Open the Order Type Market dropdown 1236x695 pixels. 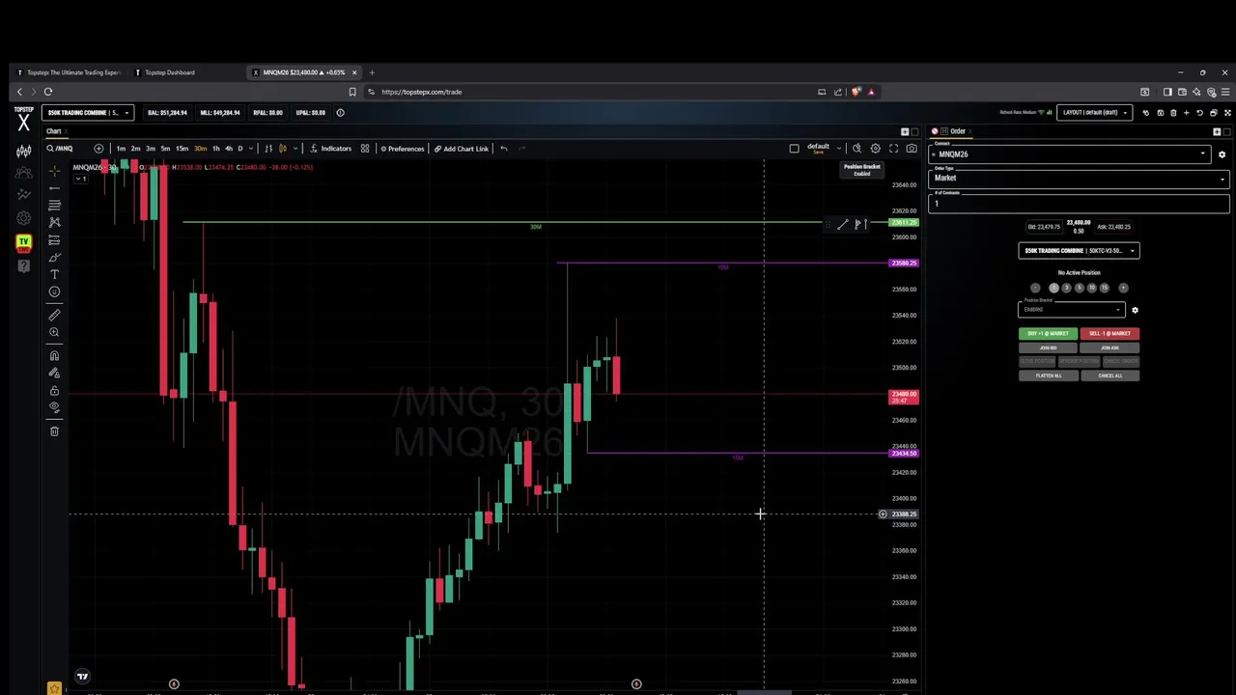(1079, 178)
